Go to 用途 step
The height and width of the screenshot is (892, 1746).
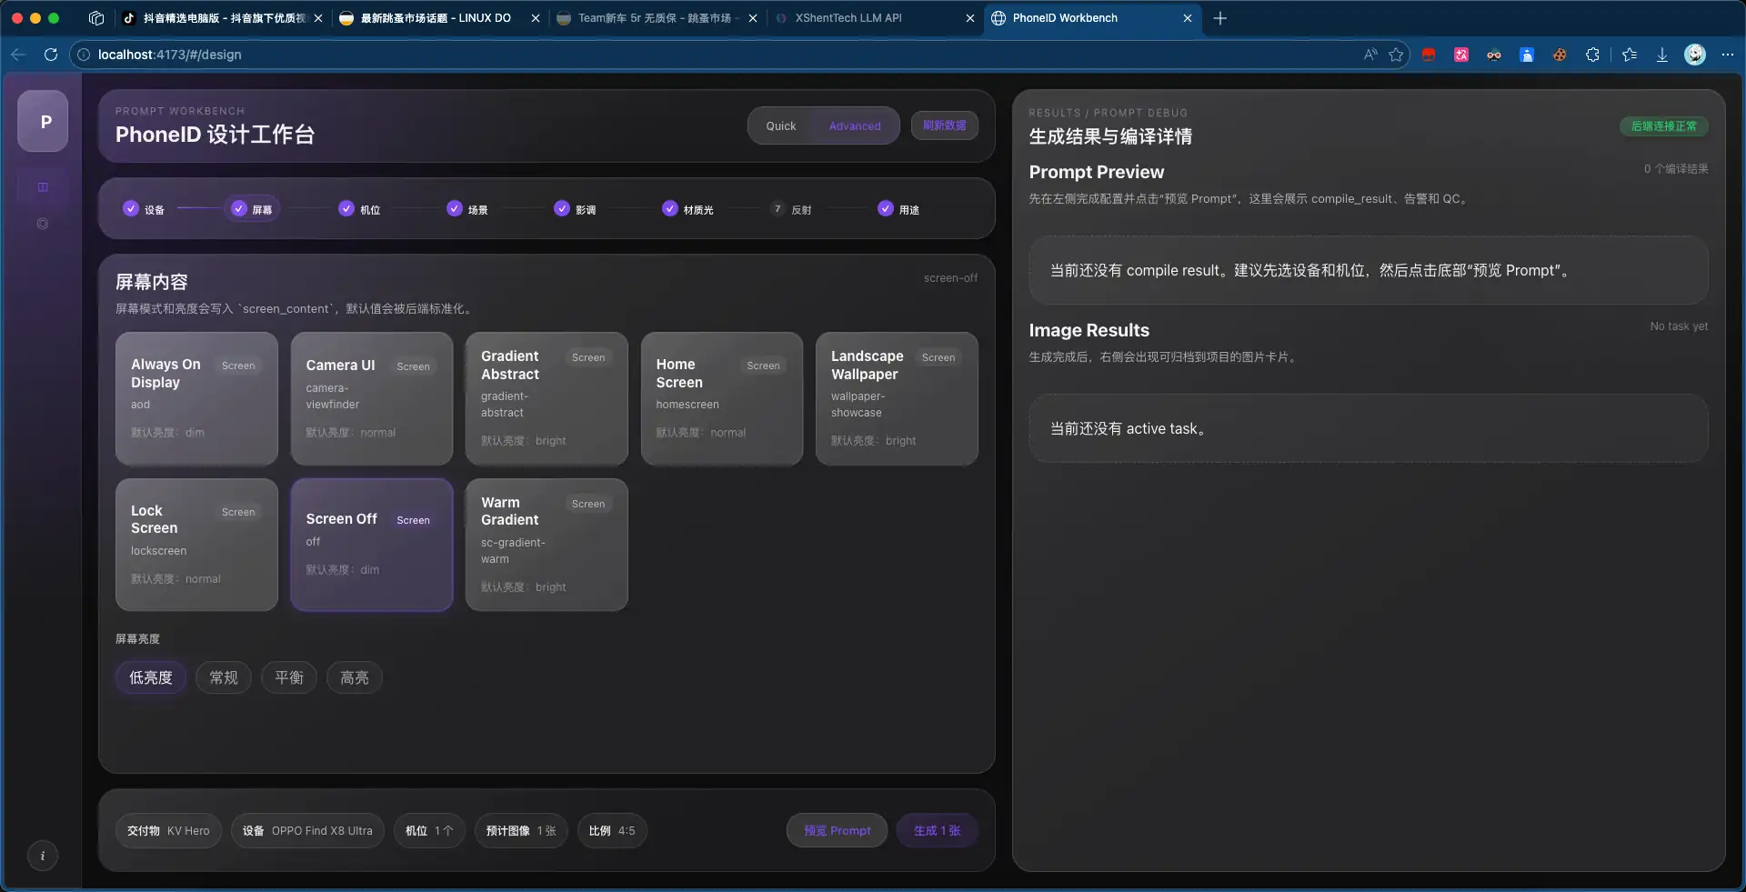[x=899, y=209]
